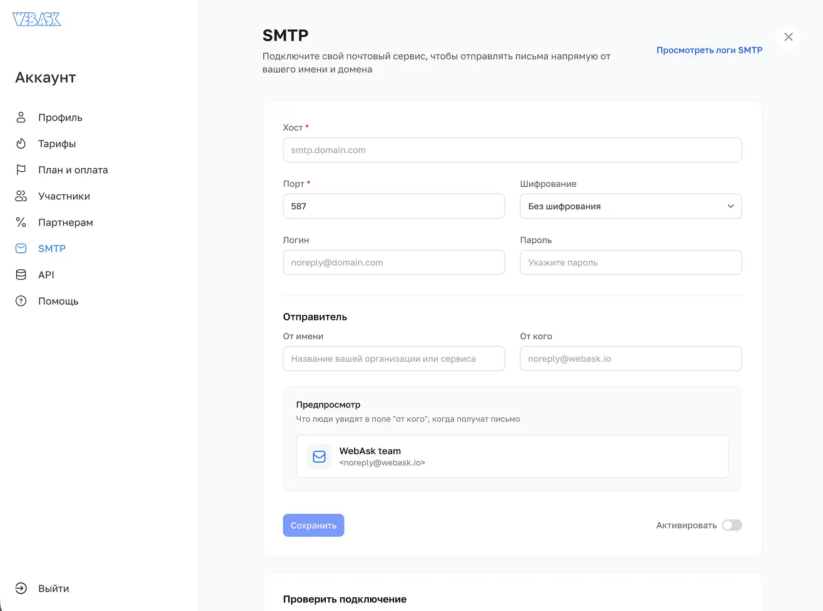Close the SMTP settings panel
Viewport: 823px width, 611px height.
(x=788, y=37)
